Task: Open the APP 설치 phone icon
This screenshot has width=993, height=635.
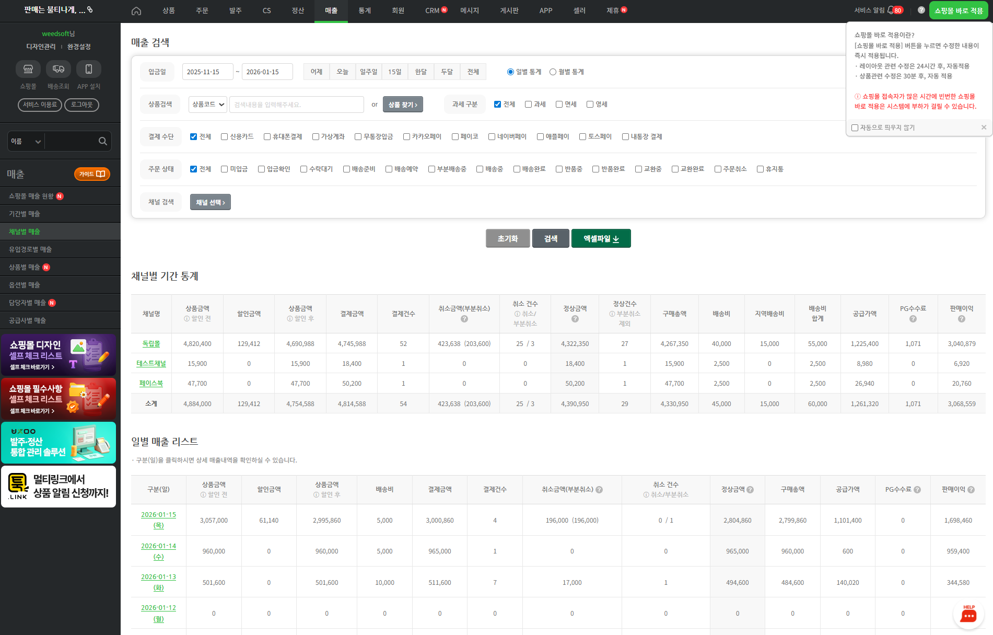Action: 89,69
